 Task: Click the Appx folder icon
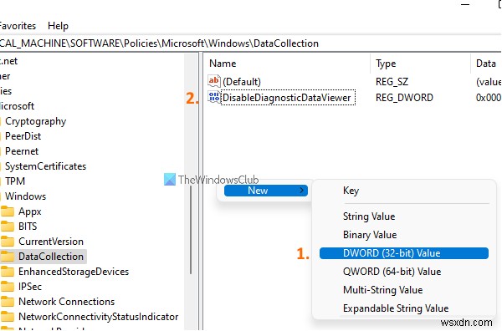coord(8,211)
